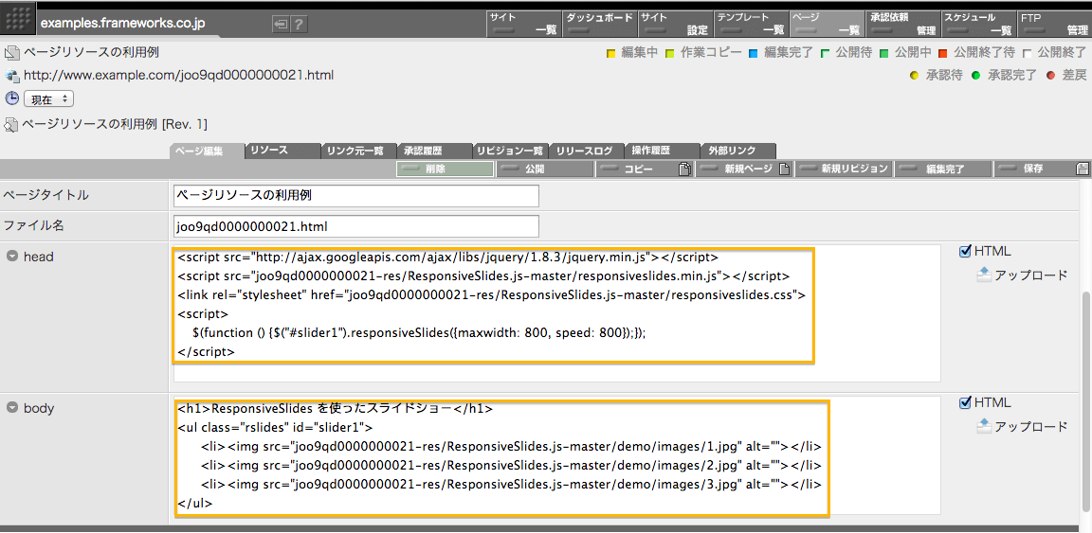Open the 現在 time dropdown
Screen dimensions: 1092x533
pyautogui.click(x=48, y=99)
